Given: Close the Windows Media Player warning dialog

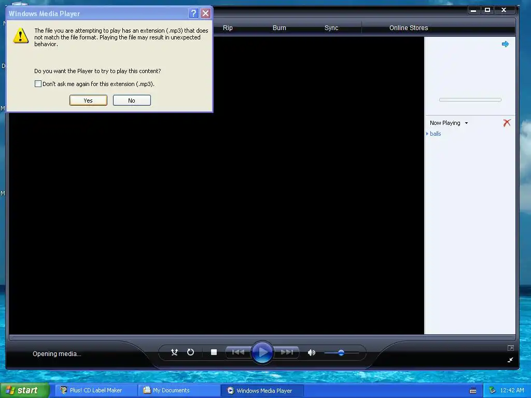Looking at the screenshot, I should [x=205, y=13].
